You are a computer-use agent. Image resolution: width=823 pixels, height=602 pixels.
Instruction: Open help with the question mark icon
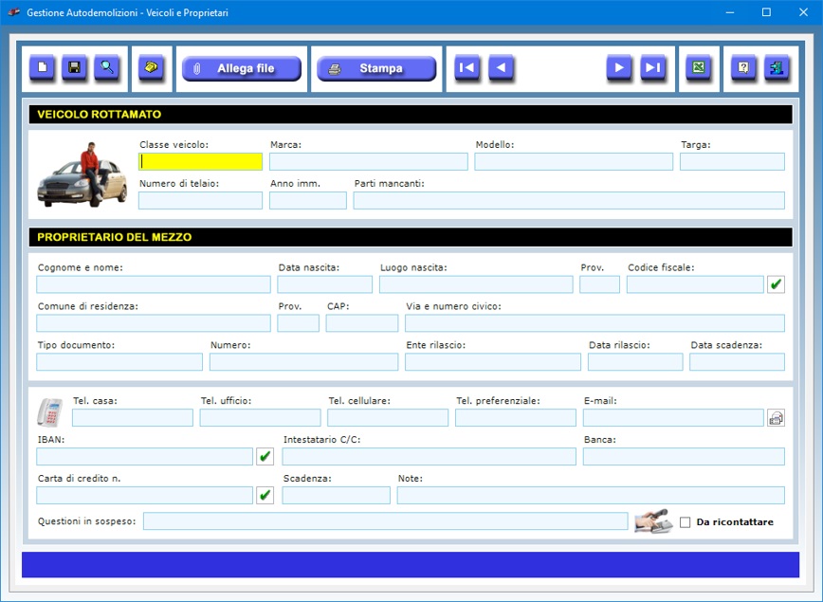coord(743,67)
